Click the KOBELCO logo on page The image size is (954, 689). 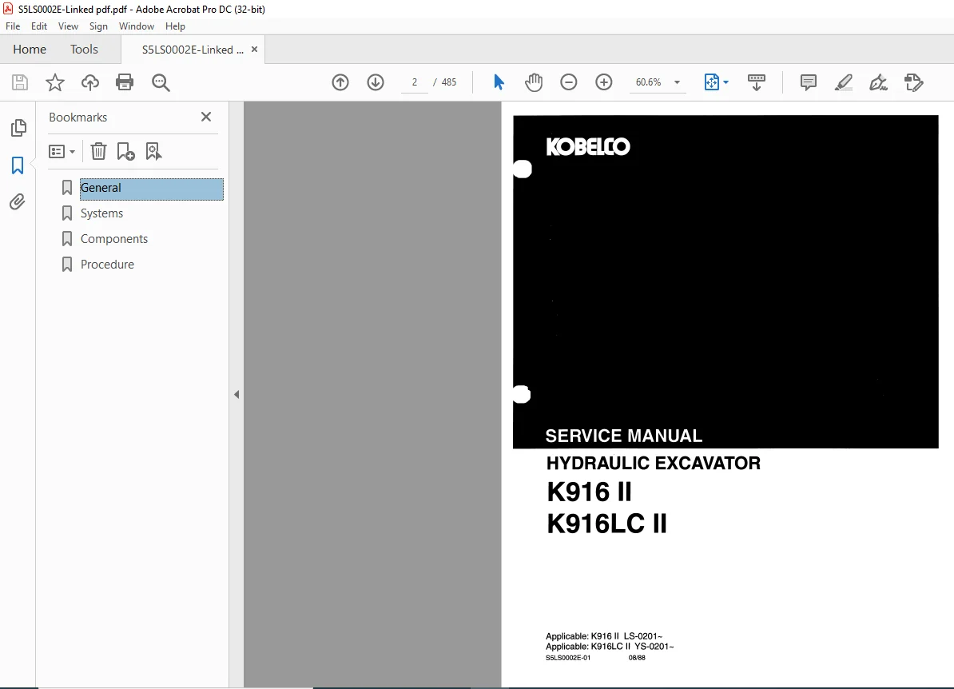(x=588, y=147)
